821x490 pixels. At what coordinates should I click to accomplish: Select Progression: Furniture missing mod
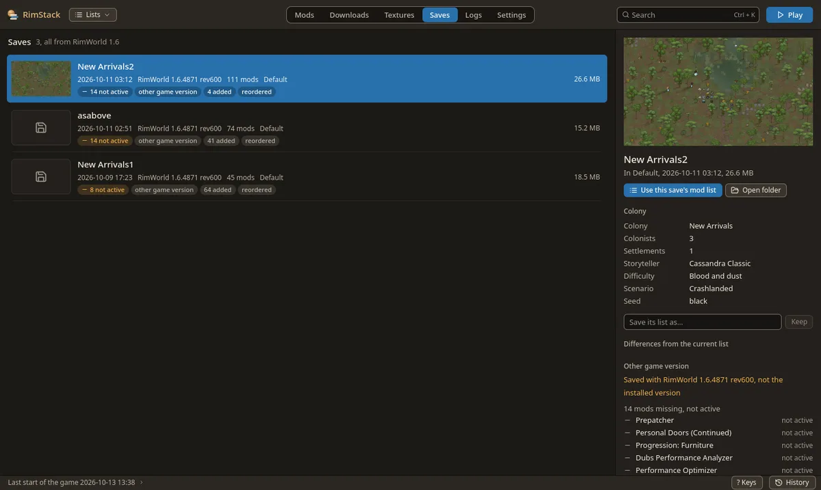click(718, 446)
